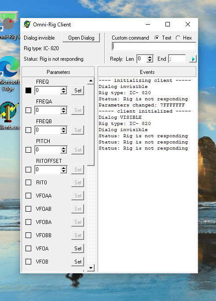Screen dimensions: 216x301
Task: Open the Omni-Rig desktop shortcut at top left
Action: pyautogui.click(x=9, y=26)
